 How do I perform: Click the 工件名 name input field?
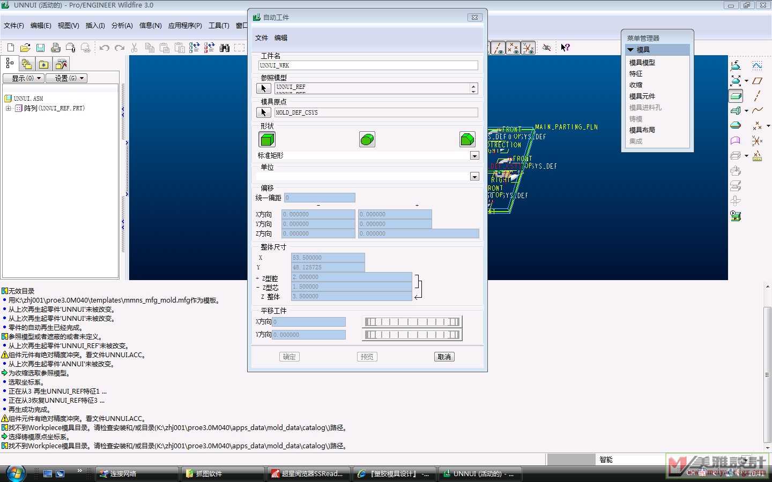click(x=368, y=65)
